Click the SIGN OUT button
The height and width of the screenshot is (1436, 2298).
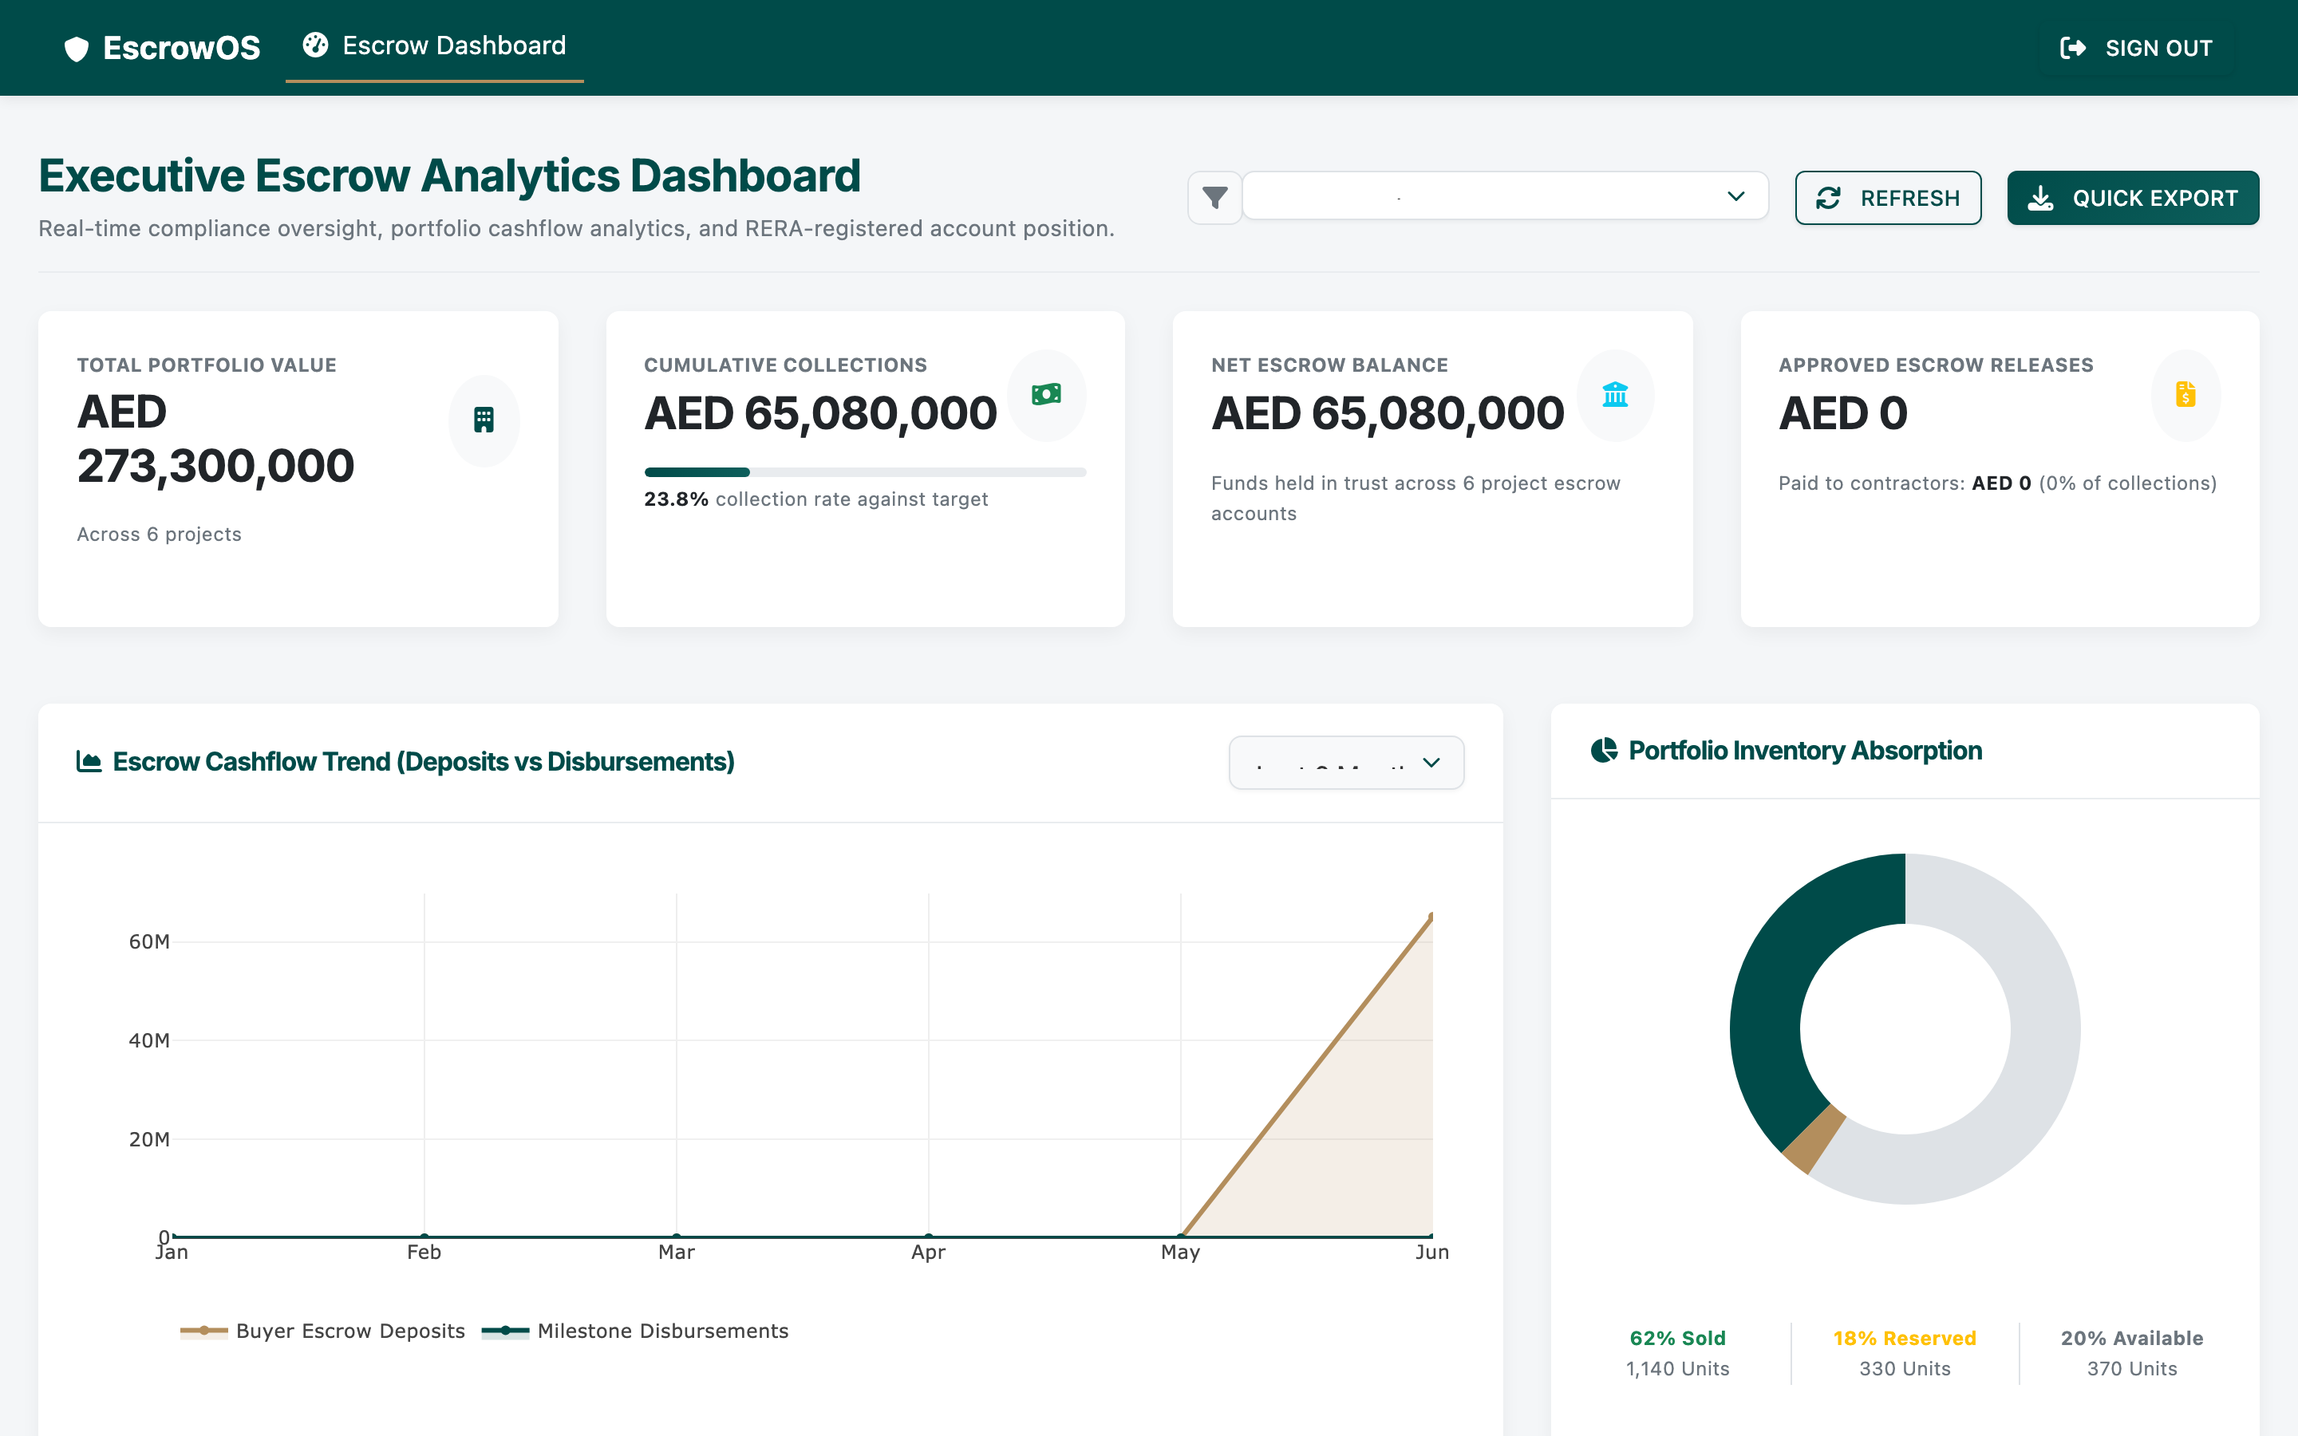[2135, 48]
